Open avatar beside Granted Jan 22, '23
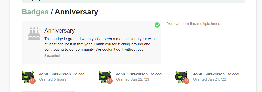The height and width of the screenshot is (92, 262). [105, 77]
